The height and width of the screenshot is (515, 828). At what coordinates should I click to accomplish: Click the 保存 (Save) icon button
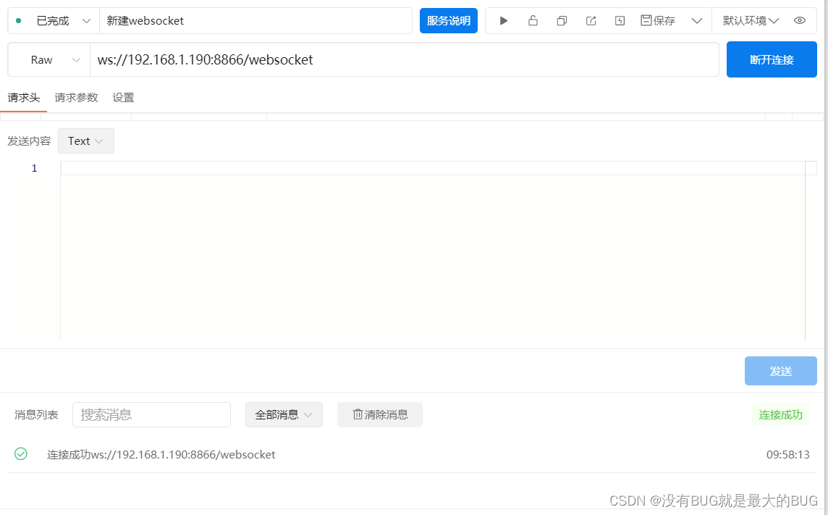tap(657, 20)
